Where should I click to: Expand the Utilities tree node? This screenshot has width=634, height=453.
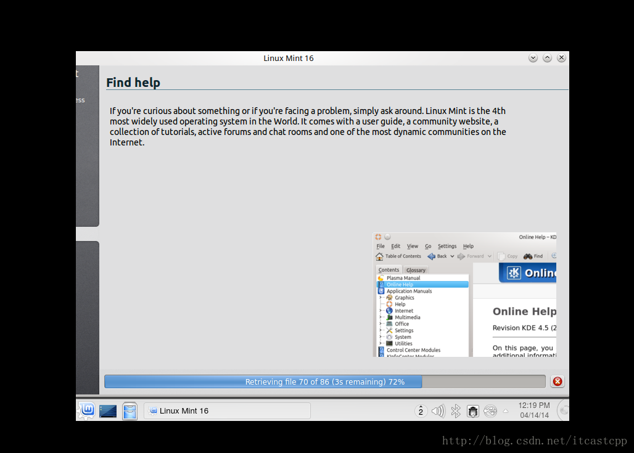[381, 343]
